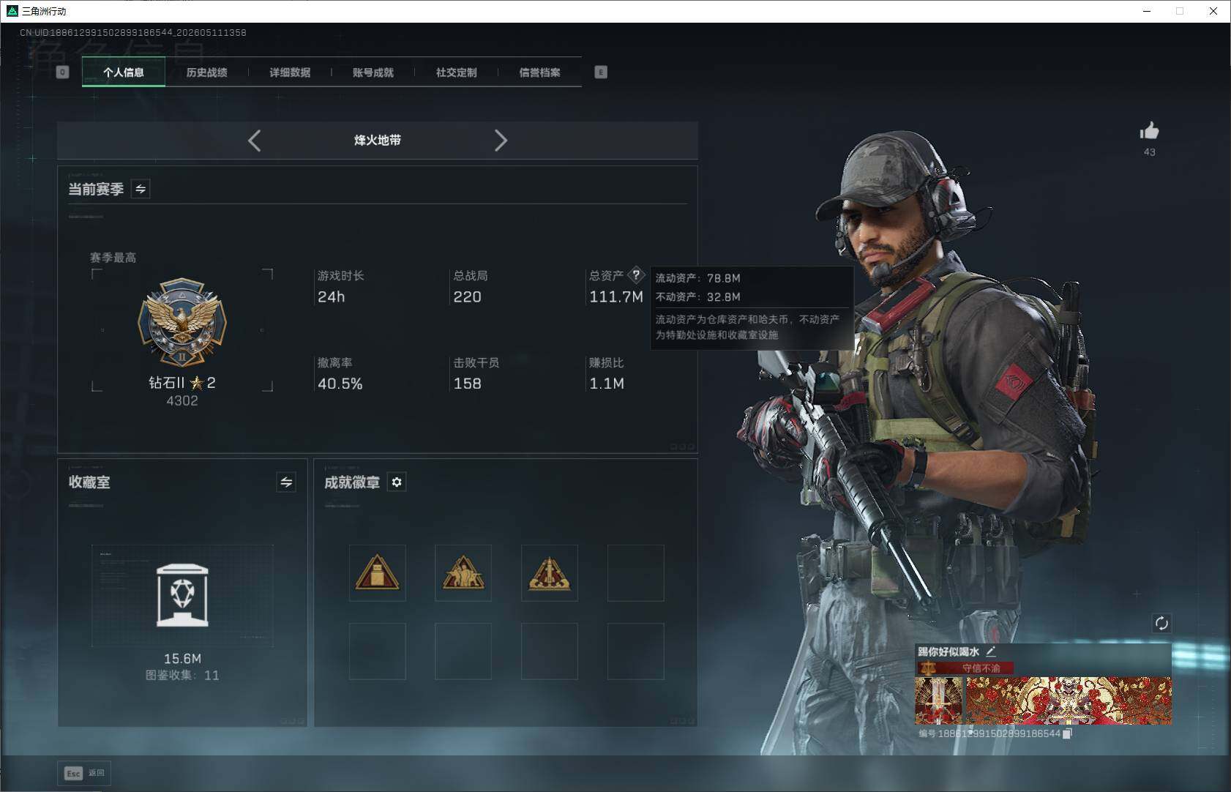
Task: Select the 社交定制 tab
Action: (x=456, y=72)
